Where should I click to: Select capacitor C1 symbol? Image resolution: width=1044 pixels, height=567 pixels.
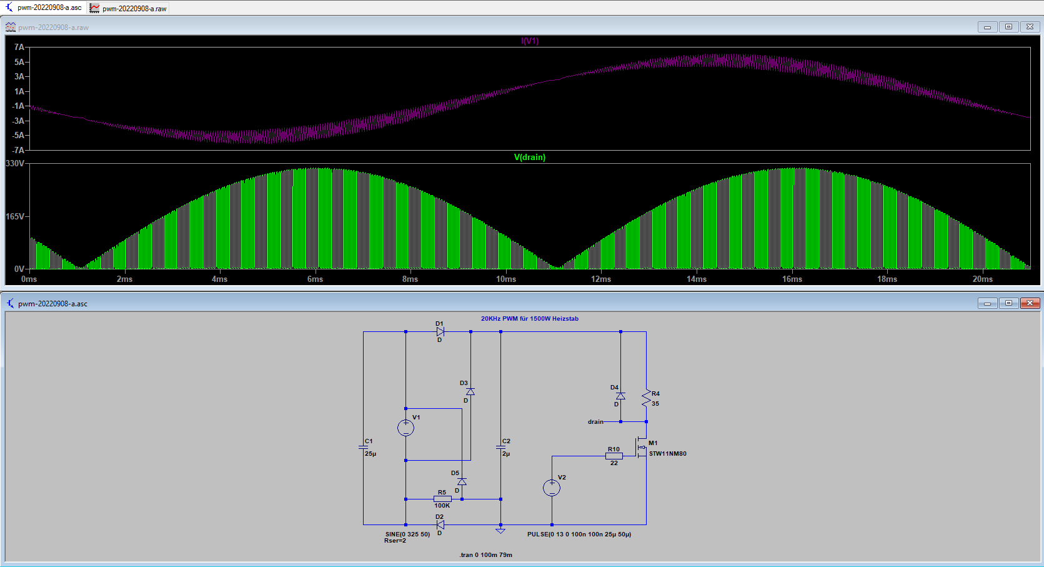[x=363, y=447]
